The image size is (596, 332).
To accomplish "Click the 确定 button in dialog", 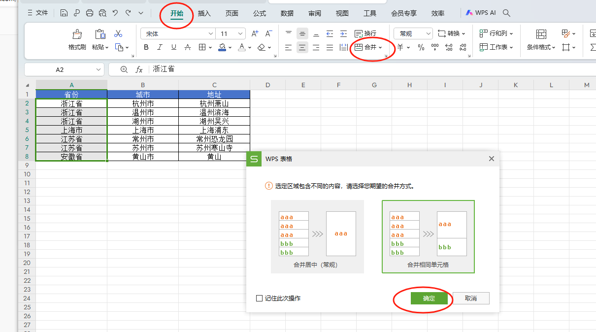I will tap(429, 299).
